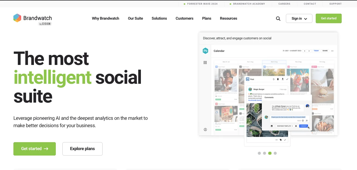Screen dimensions: 357x170
Task: Click the tag icon below the post image
Action: [281, 140]
